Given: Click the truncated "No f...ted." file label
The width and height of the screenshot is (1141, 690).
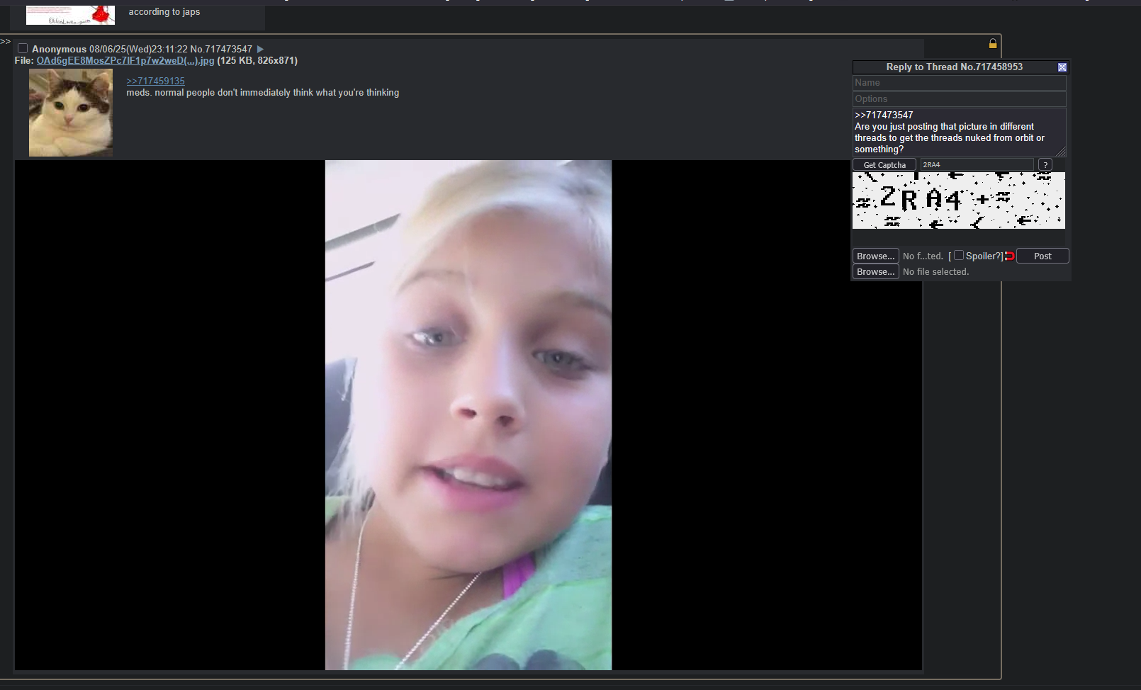Looking at the screenshot, I should click(x=923, y=256).
